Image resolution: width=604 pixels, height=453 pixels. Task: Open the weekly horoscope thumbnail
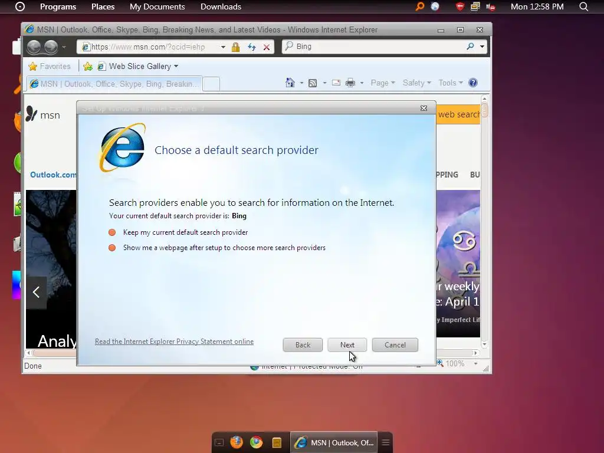click(x=458, y=264)
